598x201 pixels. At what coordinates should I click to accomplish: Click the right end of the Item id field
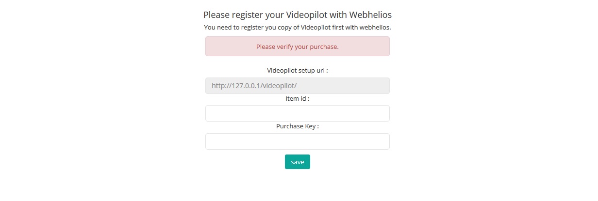(383, 113)
